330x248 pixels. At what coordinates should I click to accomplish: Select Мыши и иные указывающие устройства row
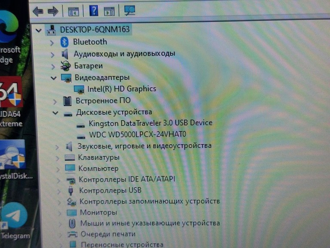click(150, 223)
